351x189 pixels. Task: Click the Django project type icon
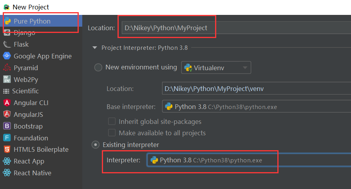tap(7, 33)
